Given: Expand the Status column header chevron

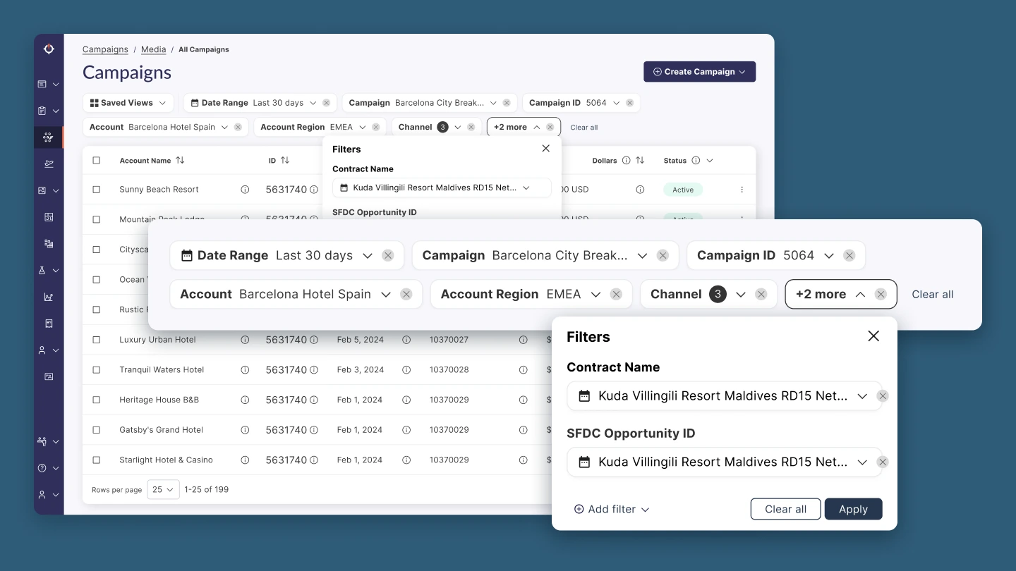Looking at the screenshot, I should [710, 161].
